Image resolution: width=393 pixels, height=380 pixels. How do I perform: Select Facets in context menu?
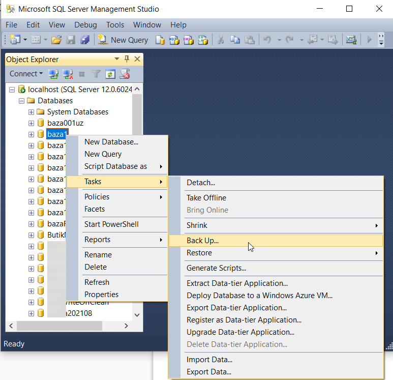pos(117,209)
